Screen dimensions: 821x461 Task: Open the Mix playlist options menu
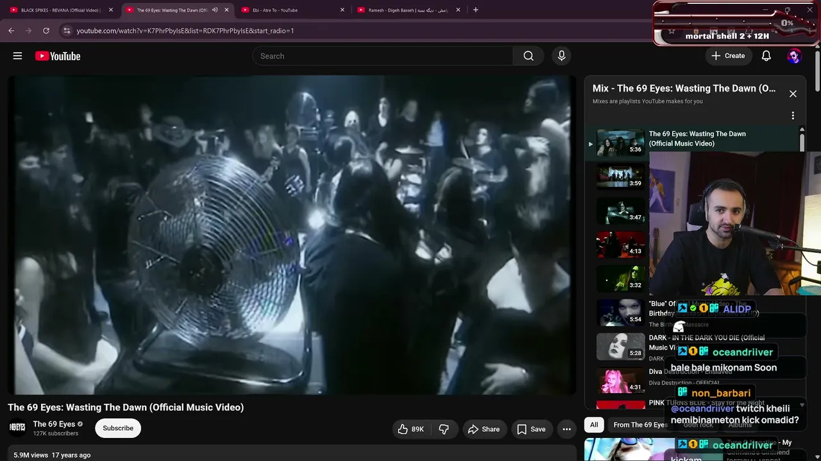click(x=793, y=116)
